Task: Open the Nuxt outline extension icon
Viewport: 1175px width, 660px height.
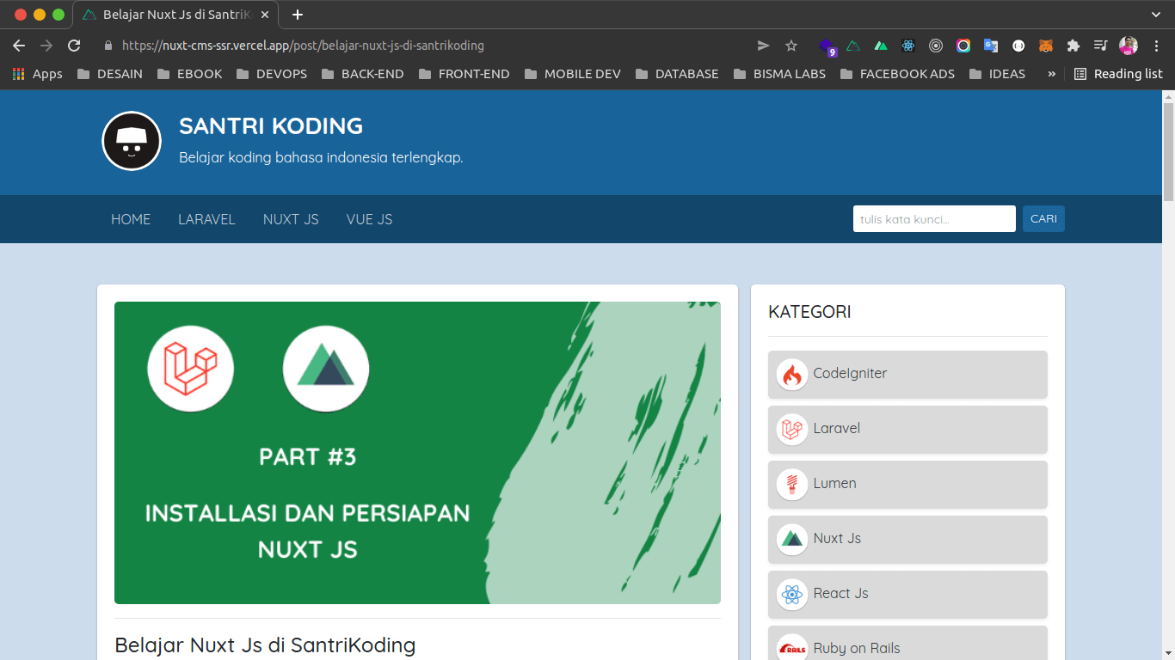Action: [x=853, y=46]
